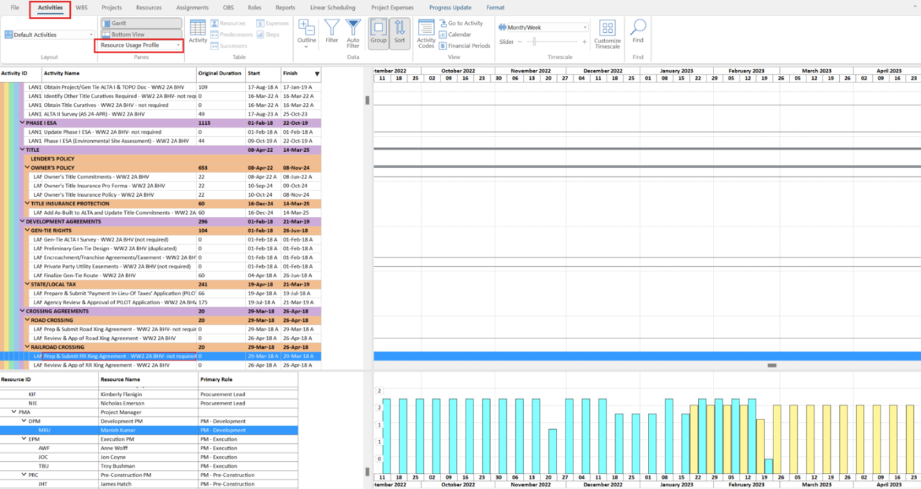Open the Filter tool

[332, 29]
